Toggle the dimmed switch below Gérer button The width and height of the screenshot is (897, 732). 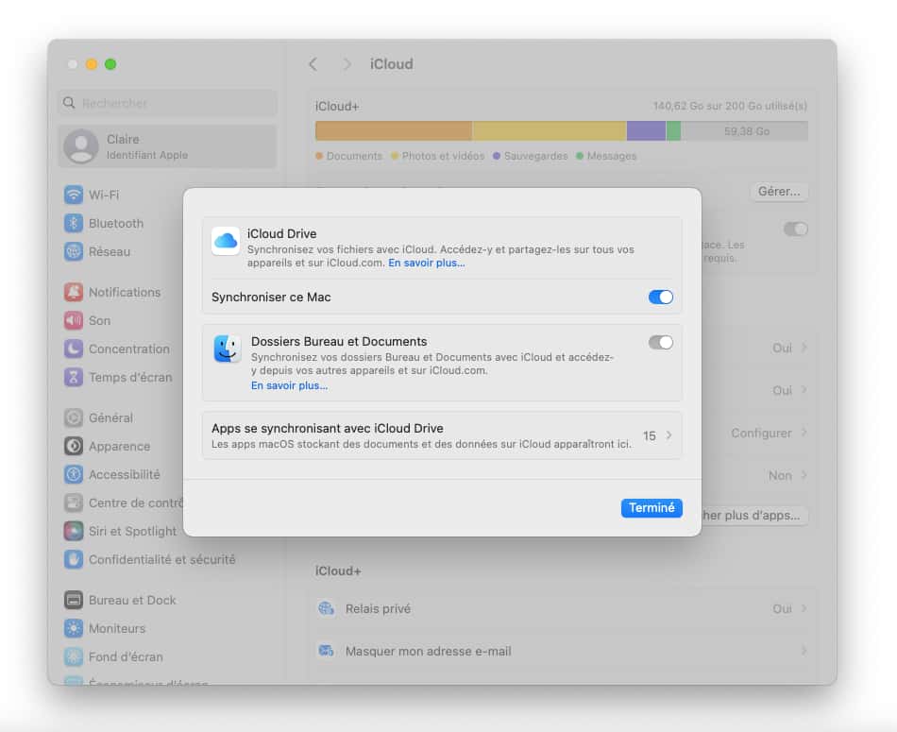(795, 229)
